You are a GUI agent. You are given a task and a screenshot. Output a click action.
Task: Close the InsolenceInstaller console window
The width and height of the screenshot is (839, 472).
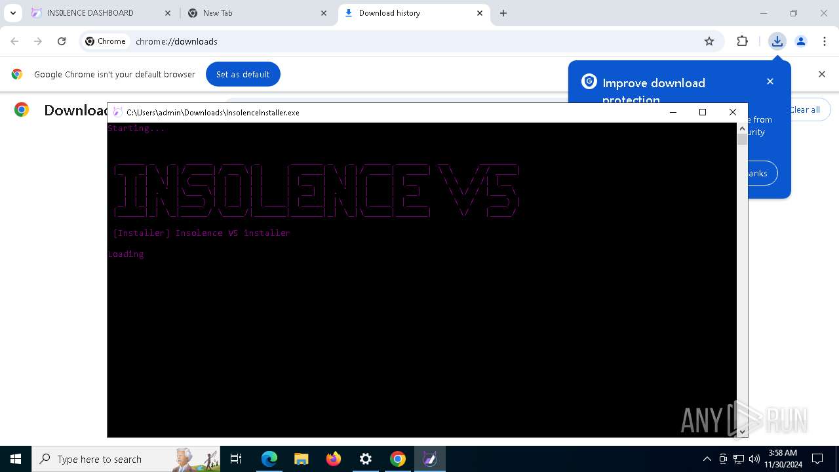[733, 112]
